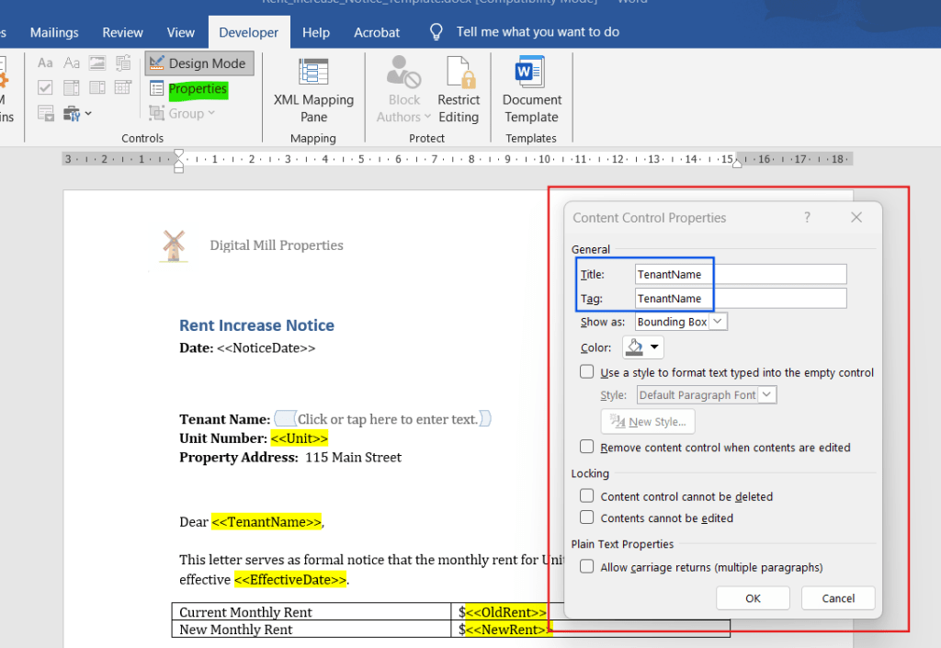This screenshot has width=941, height=648.
Task: Close the Content Control Properties dialog
Action: click(x=856, y=217)
